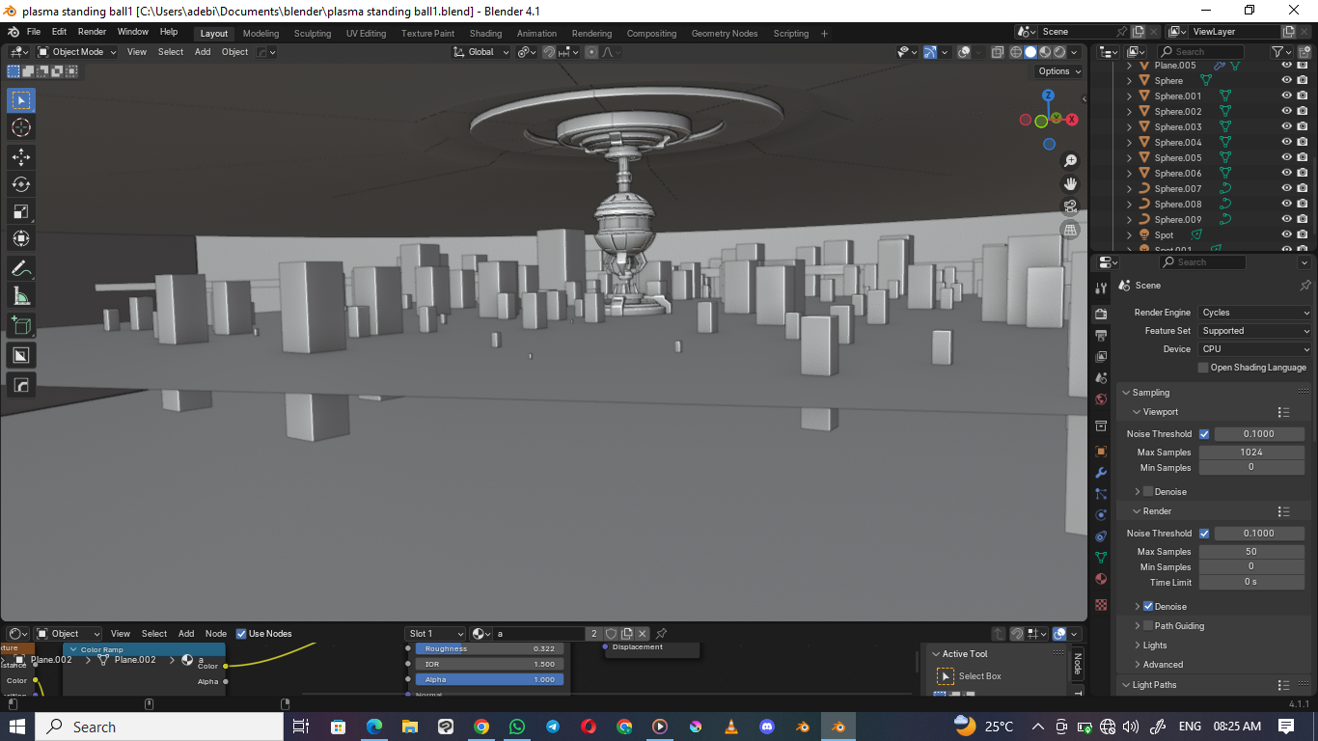Select the Measure tool
Viewport: 1318px width, 741px height.
click(21, 295)
